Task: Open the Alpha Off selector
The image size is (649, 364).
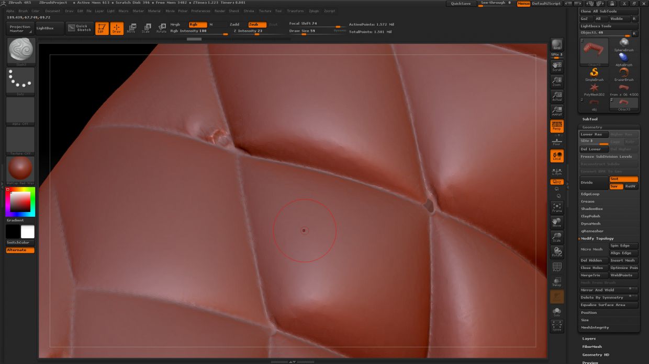Action: pyautogui.click(x=20, y=111)
